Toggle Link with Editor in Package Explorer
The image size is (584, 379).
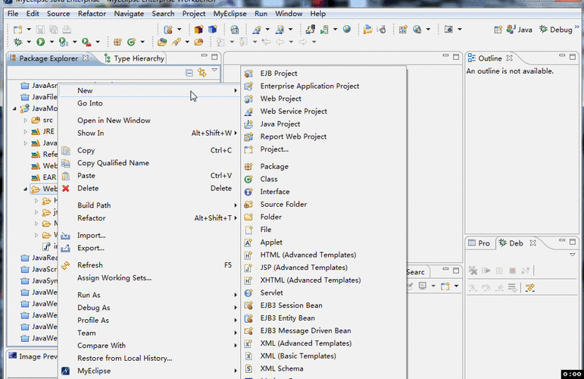coord(202,72)
